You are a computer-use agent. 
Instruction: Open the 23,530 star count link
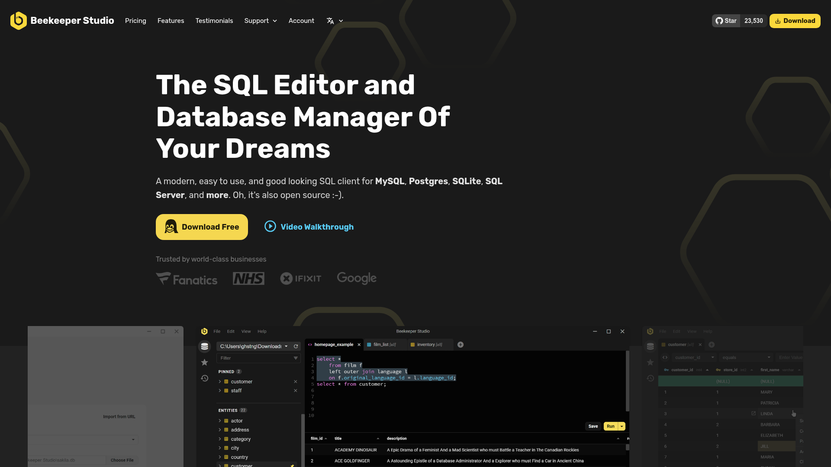754,21
